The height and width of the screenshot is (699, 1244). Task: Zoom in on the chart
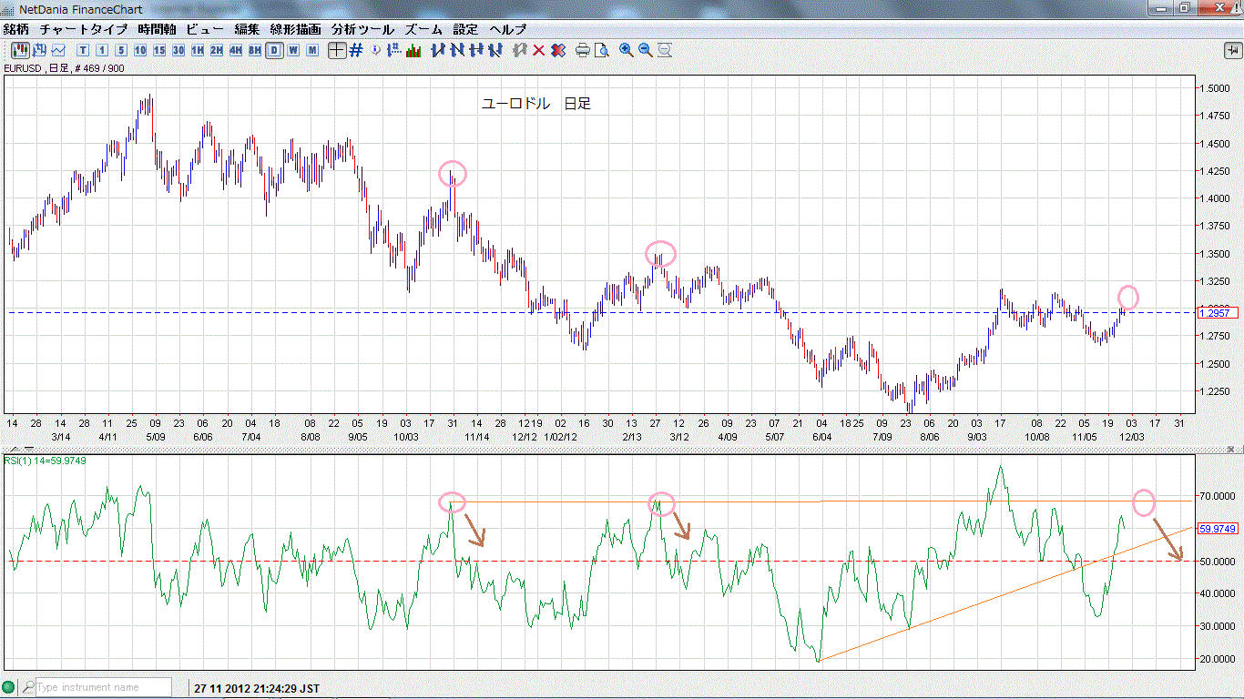(627, 50)
